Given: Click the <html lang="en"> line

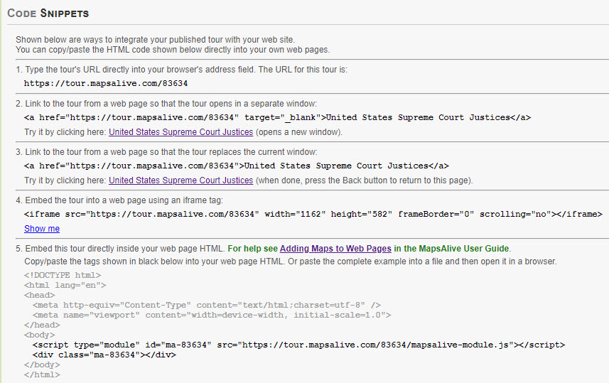Looking at the screenshot, I should [x=65, y=286].
